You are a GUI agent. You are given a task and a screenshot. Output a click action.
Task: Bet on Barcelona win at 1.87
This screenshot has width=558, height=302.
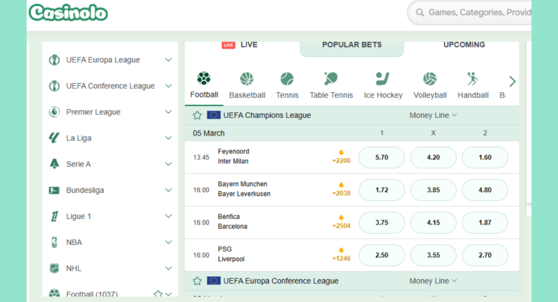pyautogui.click(x=484, y=223)
